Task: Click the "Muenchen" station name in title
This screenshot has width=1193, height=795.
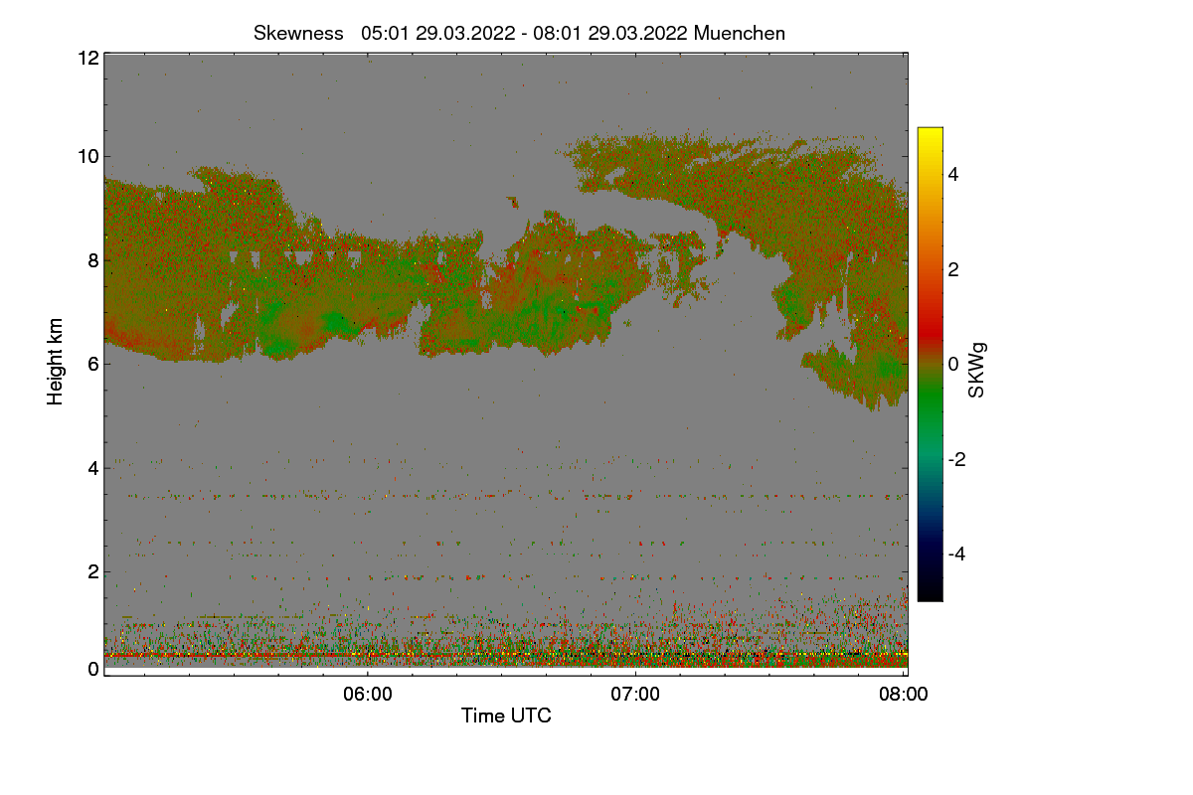Action: point(740,33)
